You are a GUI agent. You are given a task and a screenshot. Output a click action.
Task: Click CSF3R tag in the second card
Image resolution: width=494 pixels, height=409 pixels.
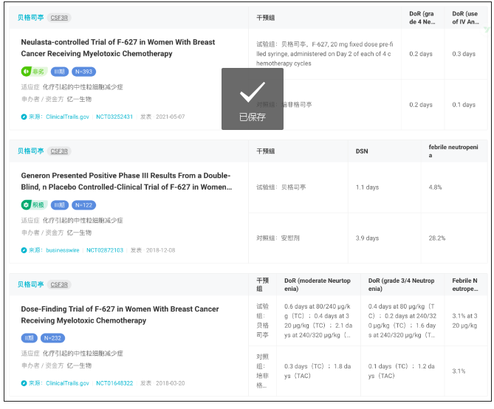60,151
